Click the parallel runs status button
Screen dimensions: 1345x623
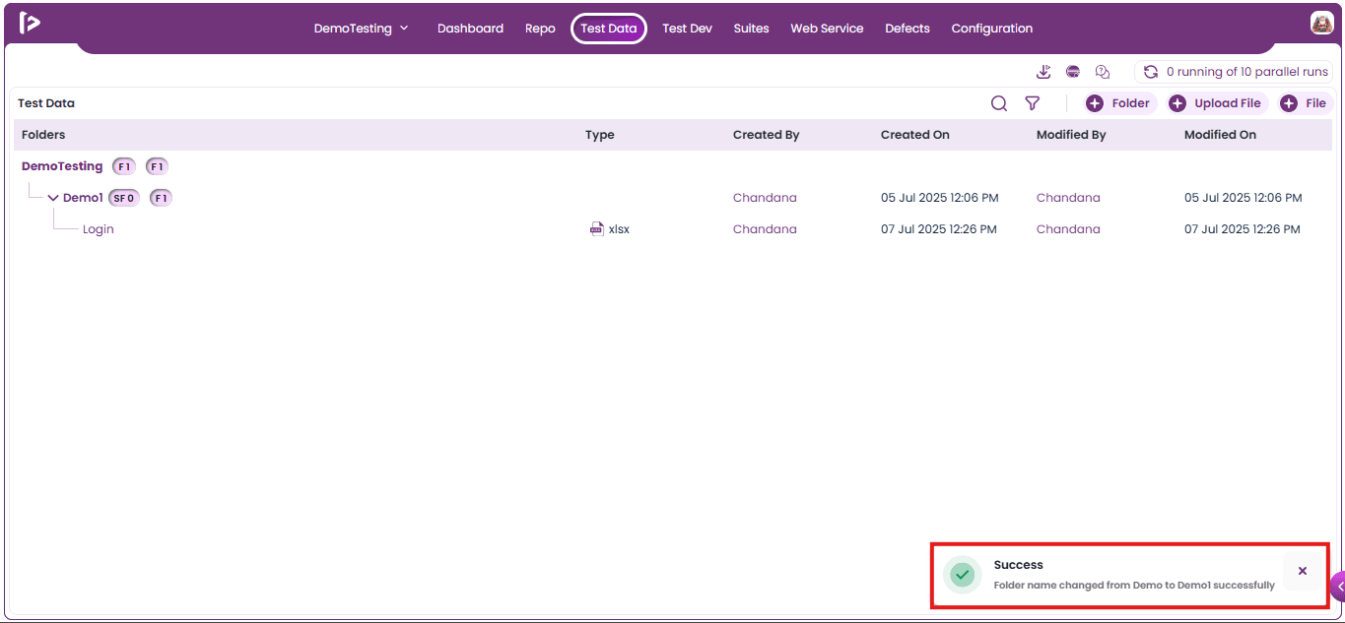pos(1236,72)
